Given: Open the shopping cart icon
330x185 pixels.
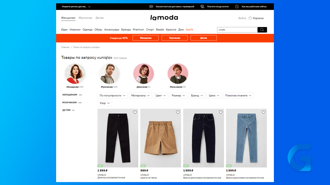Looking at the screenshot, I should pos(250,18).
